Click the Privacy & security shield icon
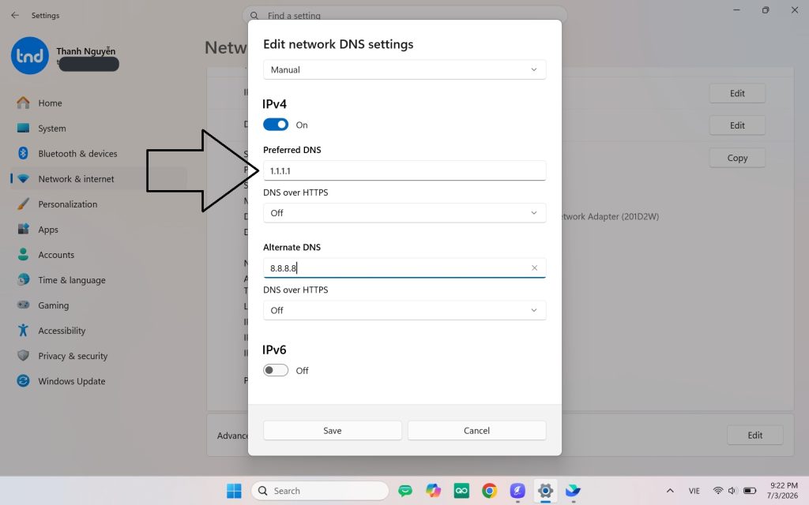 23,356
